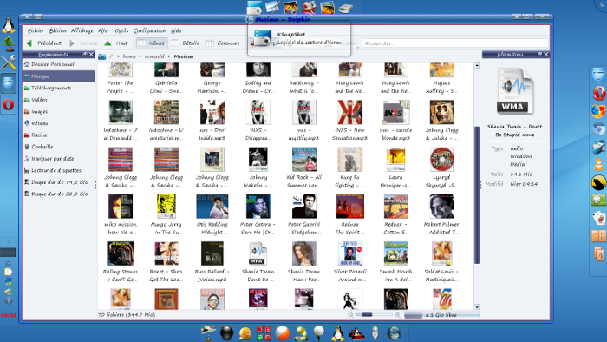Image resolution: width=607 pixels, height=342 pixels.
Task: Open the tools wrench icon in left panel
Action: (x=8, y=62)
